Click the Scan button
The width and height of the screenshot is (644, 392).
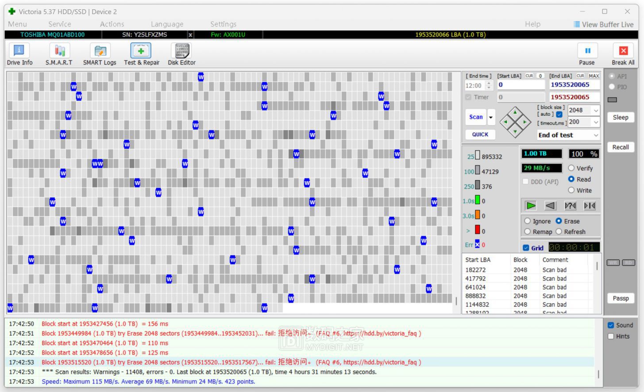[x=476, y=117]
